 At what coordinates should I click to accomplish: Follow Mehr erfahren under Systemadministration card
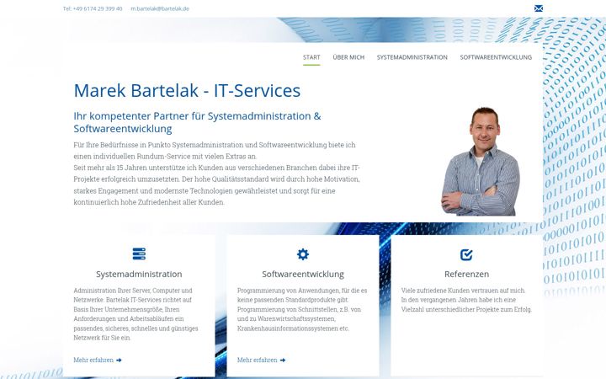93,360
